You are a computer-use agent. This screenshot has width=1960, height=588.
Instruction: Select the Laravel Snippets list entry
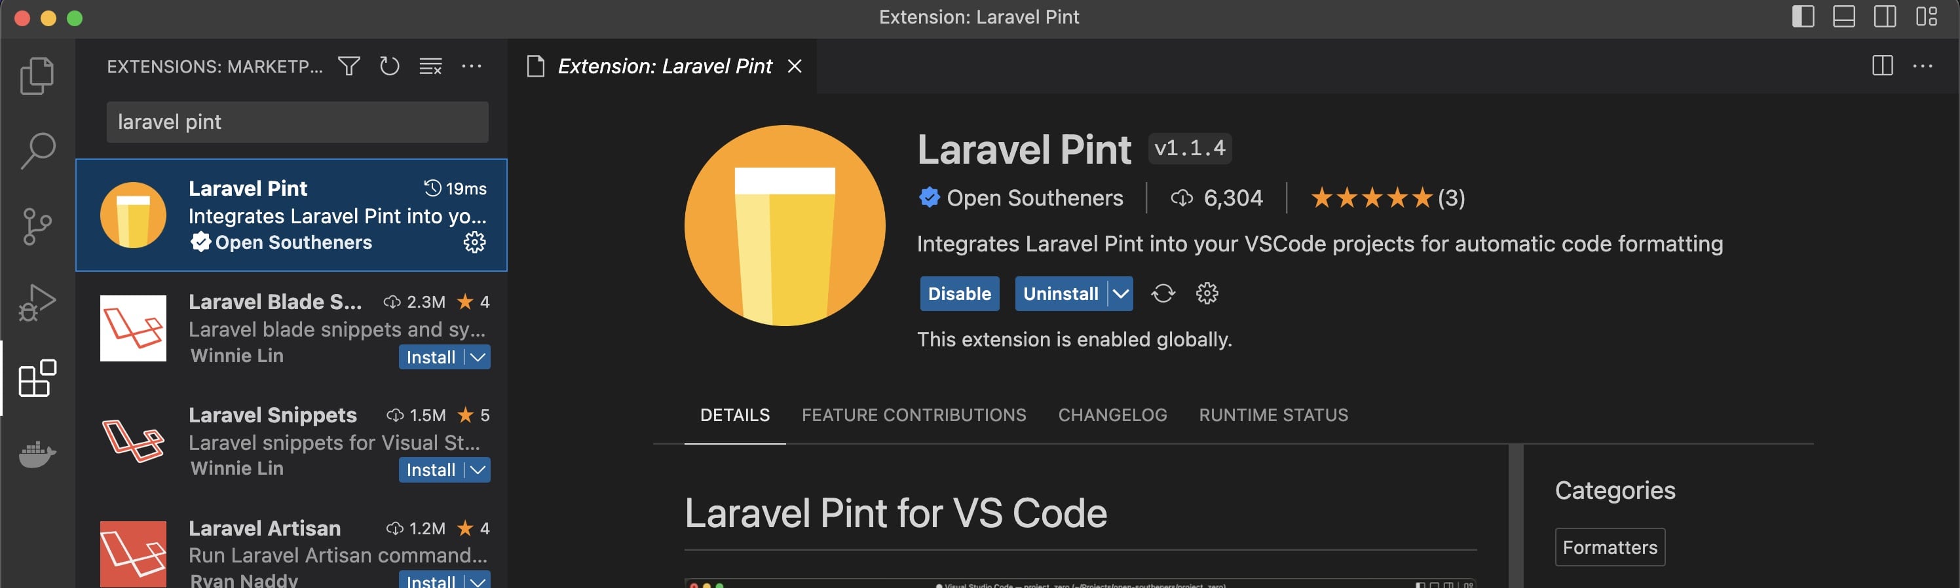292,442
